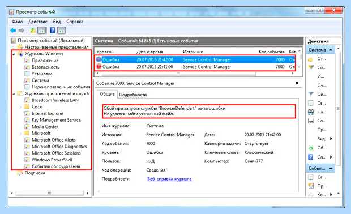Expand the Cisco folder node

coord(20,107)
